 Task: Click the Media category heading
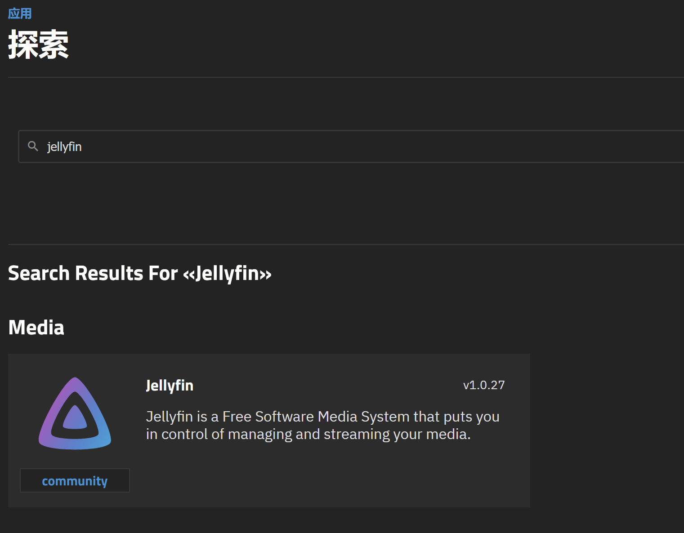click(36, 327)
